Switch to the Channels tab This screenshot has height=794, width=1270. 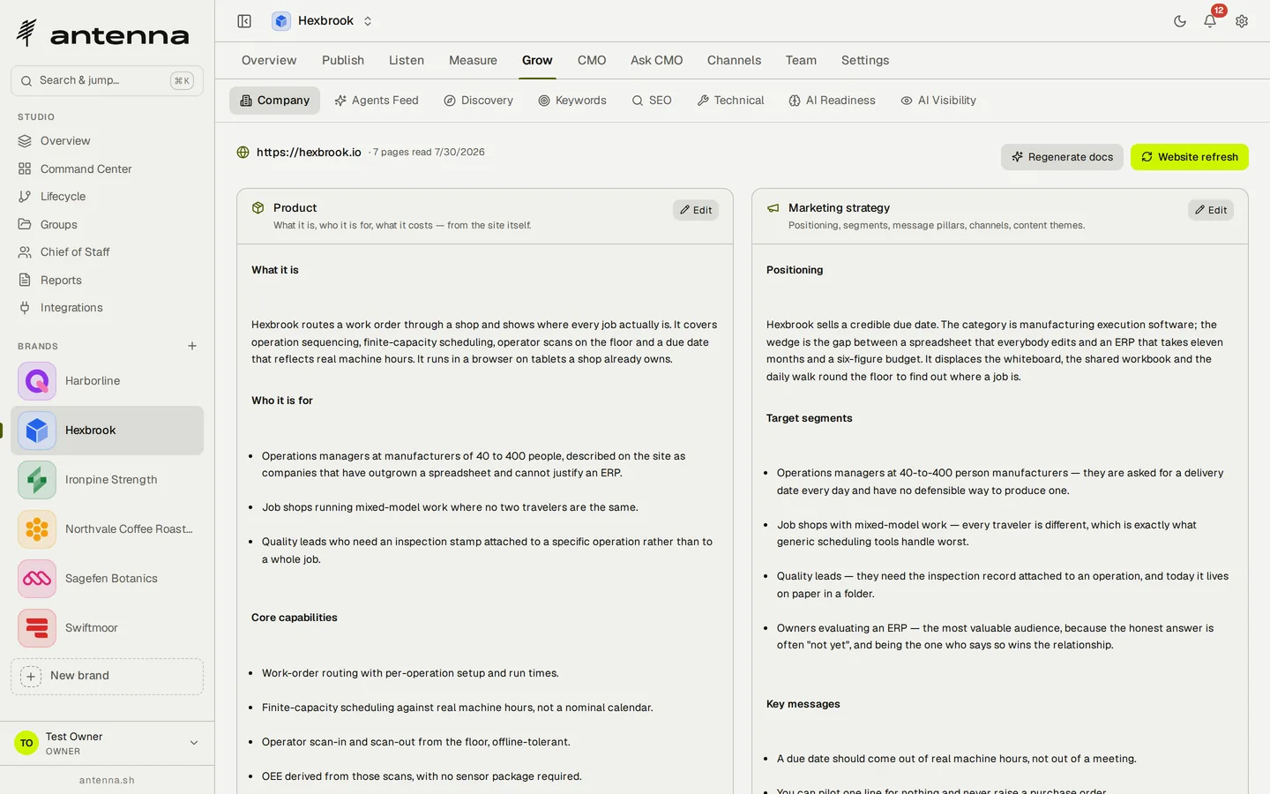(x=734, y=60)
